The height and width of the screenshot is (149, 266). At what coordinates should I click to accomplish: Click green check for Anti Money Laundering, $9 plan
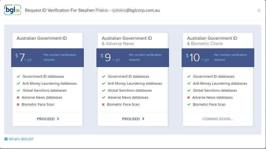[x=104, y=84]
